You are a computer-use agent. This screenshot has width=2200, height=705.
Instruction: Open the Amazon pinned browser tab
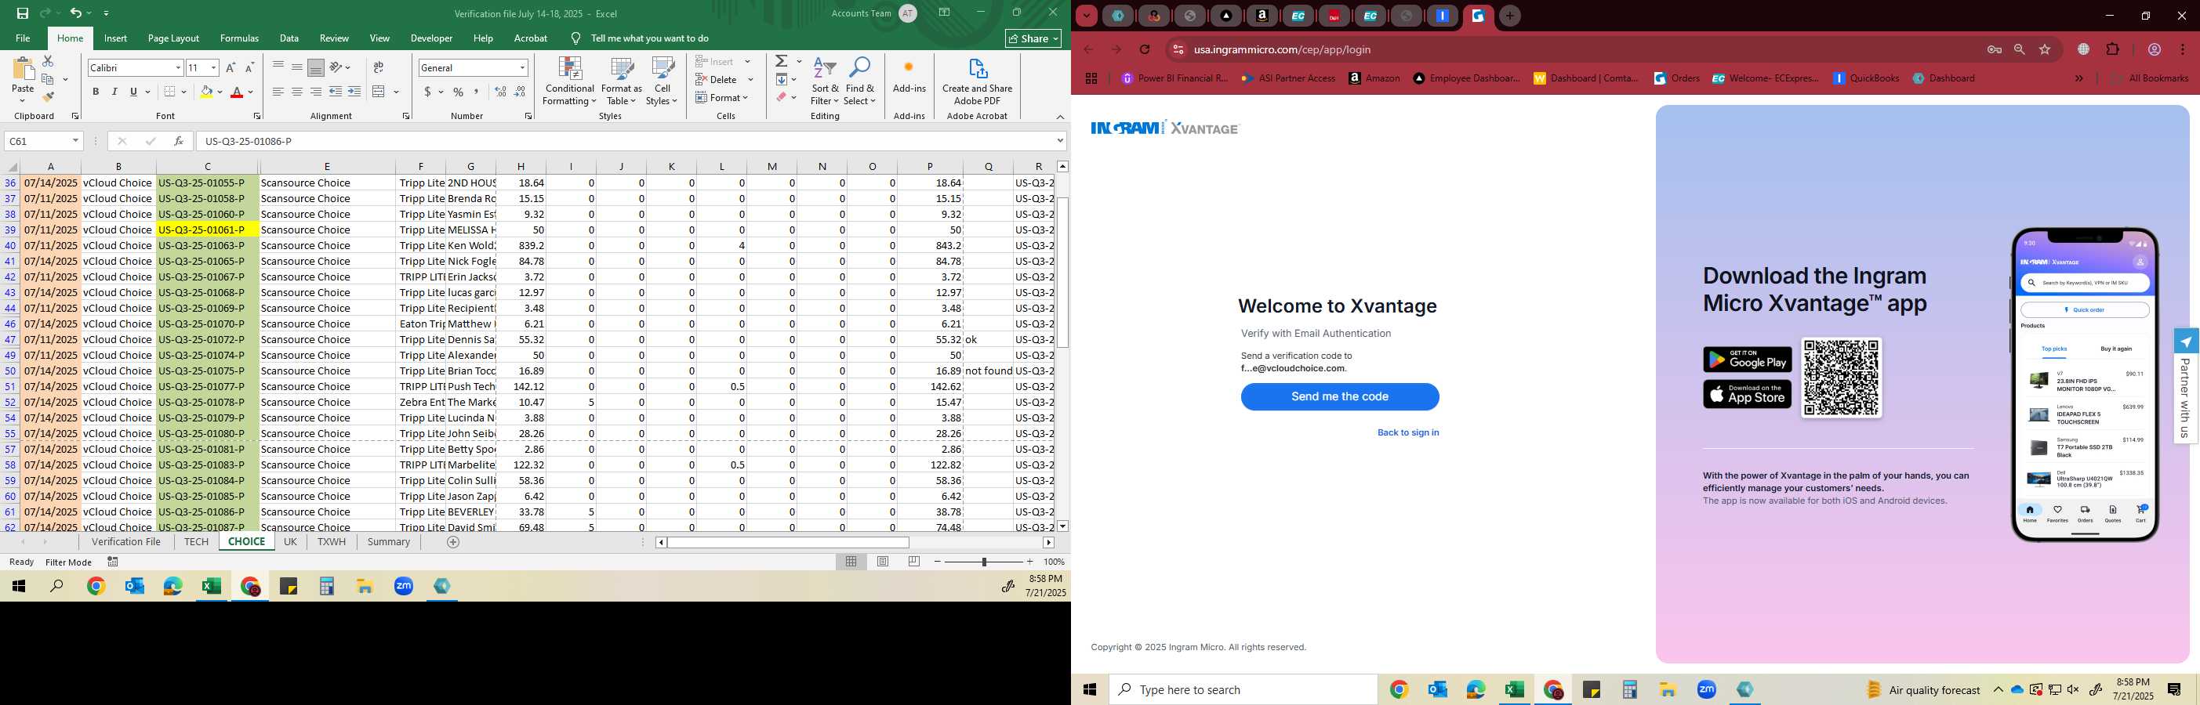(1262, 16)
